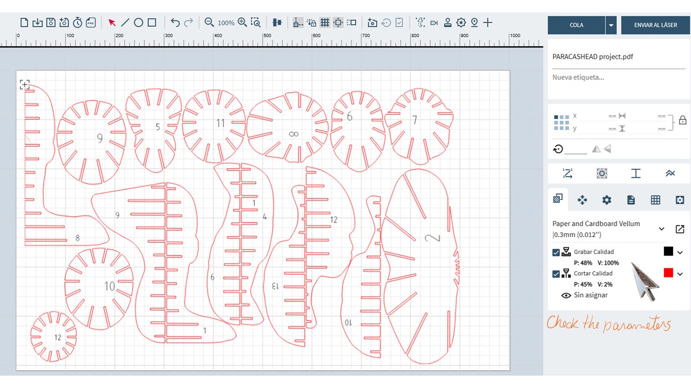Select the line drawing tool
This screenshot has height=388, width=691.
click(125, 23)
